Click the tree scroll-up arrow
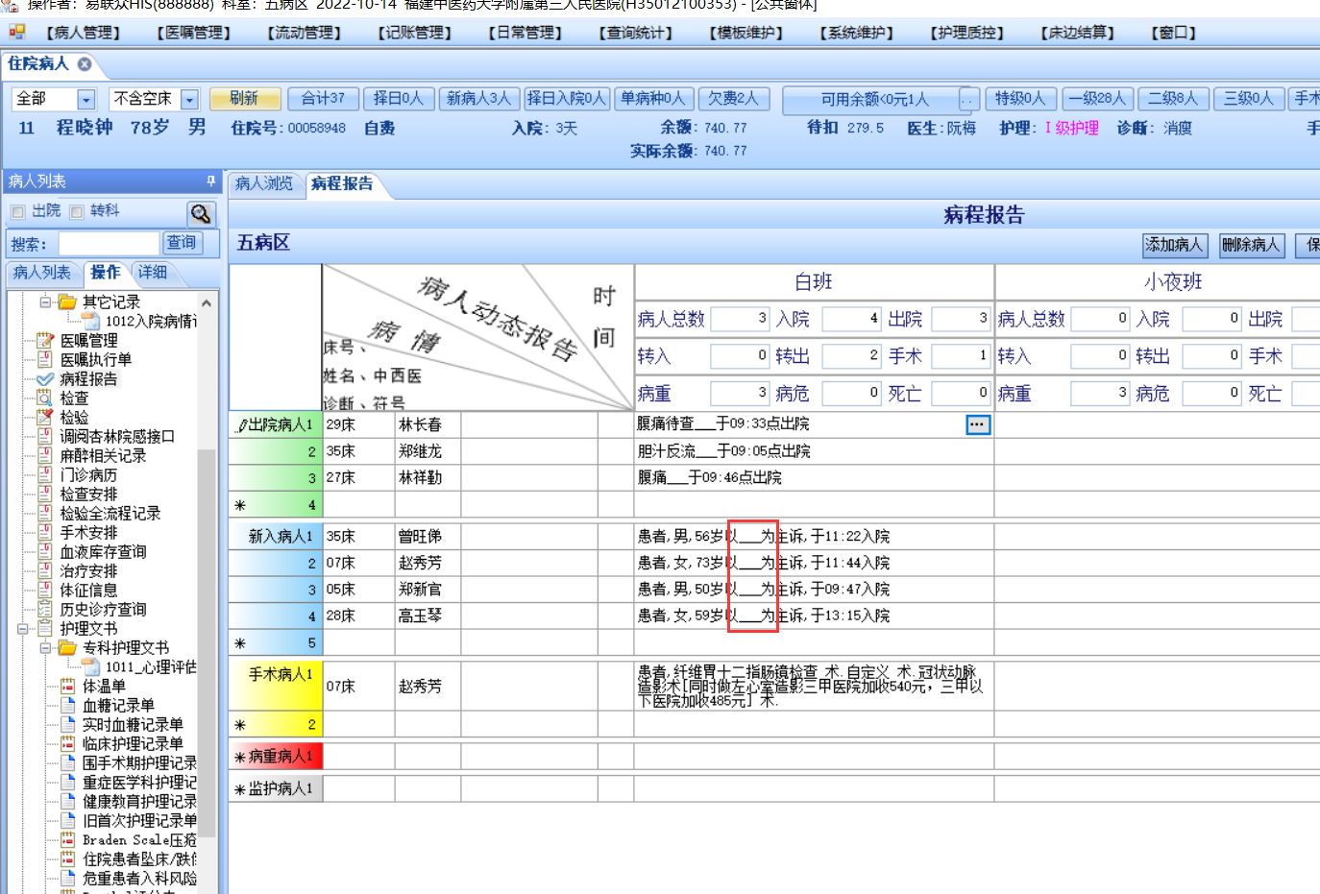The image size is (1320, 894). pos(206,302)
